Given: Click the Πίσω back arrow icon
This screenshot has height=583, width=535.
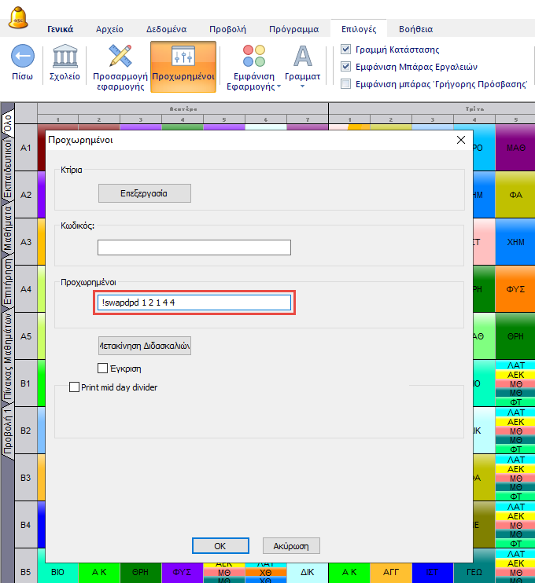Looking at the screenshot, I should [24, 57].
